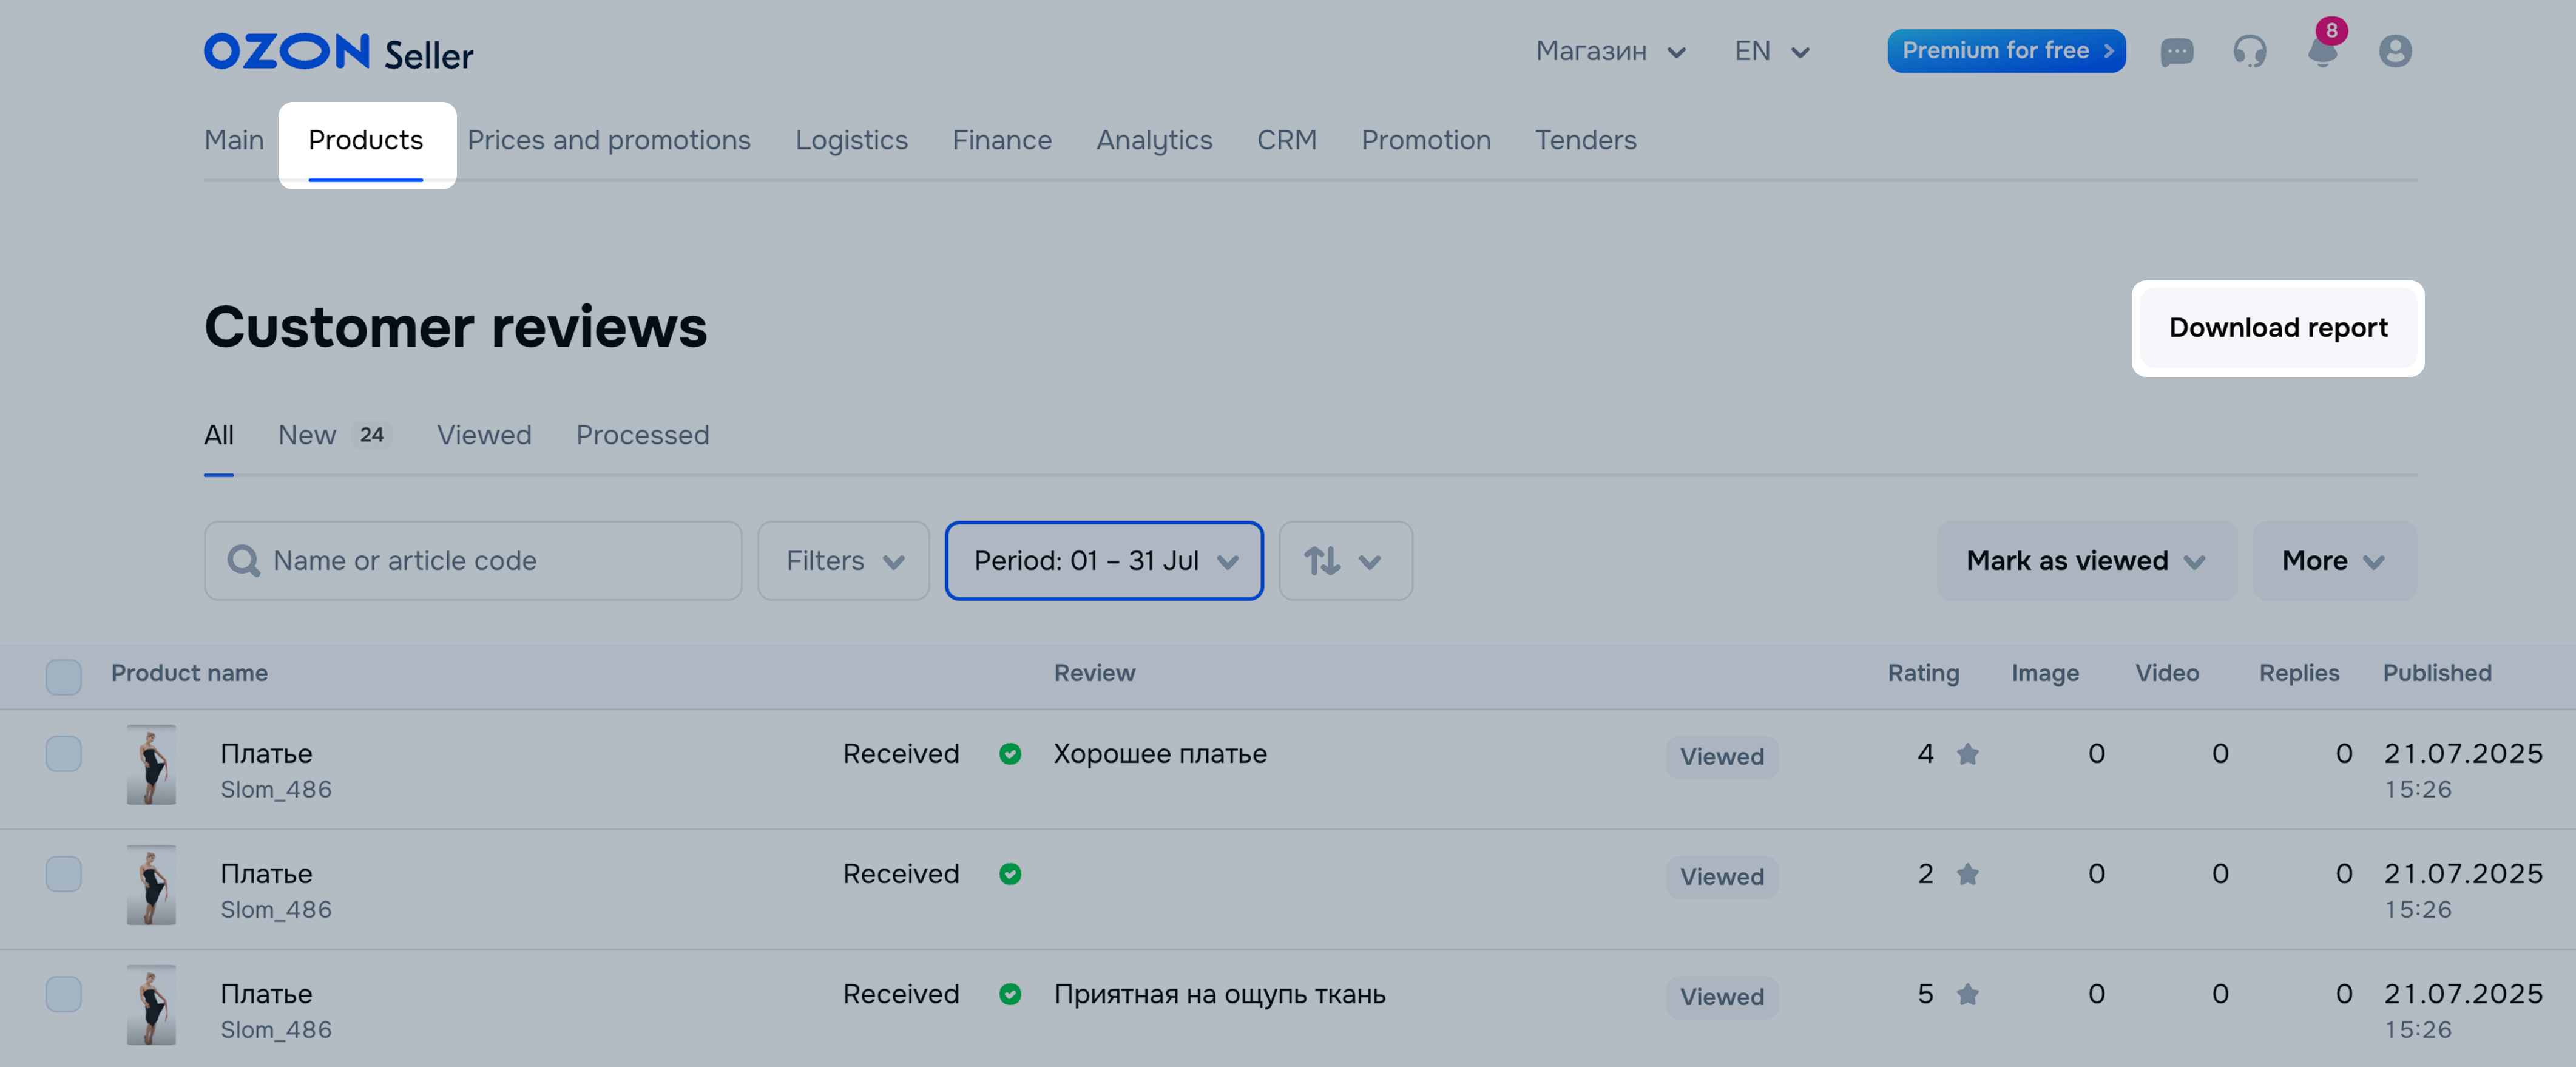Open the Магазин store dropdown
This screenshot has height=1067, width=2576.
(1611, 51)
